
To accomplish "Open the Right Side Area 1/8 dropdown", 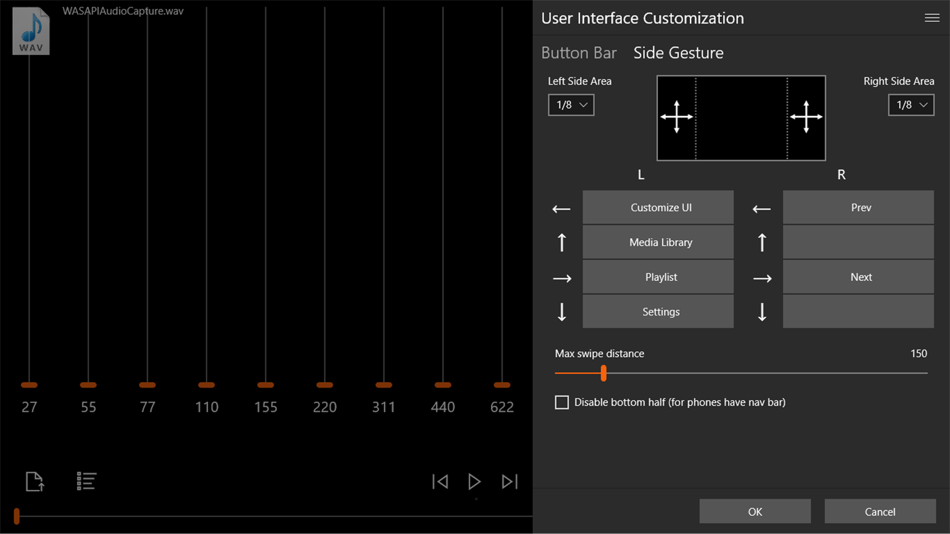I will (x=911, y=104).
